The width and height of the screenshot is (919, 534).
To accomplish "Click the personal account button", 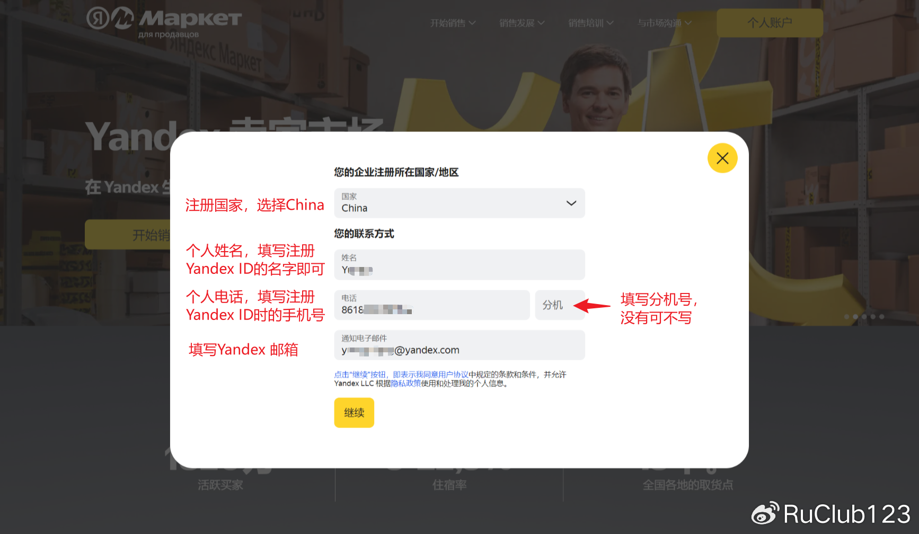I will 770,23.
